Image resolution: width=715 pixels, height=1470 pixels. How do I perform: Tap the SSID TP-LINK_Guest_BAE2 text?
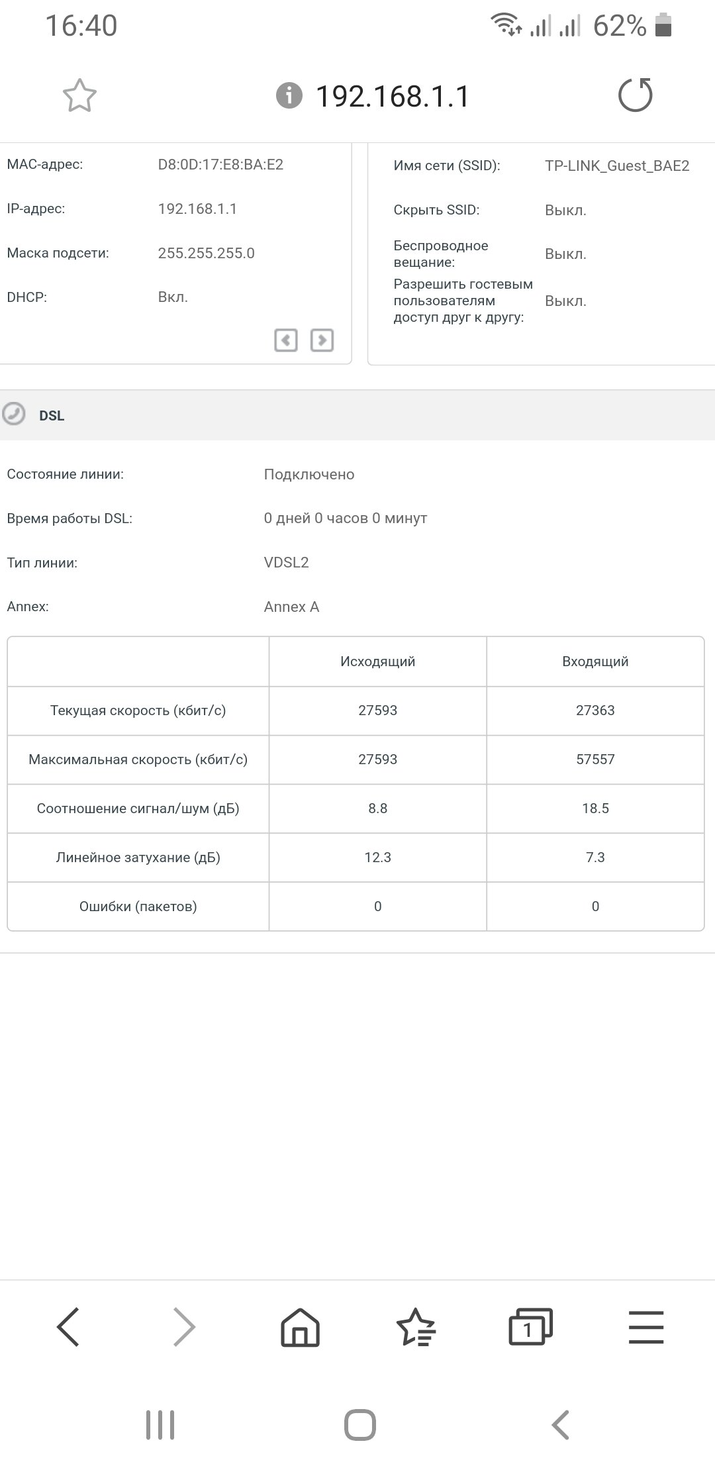tap(617, 166)
